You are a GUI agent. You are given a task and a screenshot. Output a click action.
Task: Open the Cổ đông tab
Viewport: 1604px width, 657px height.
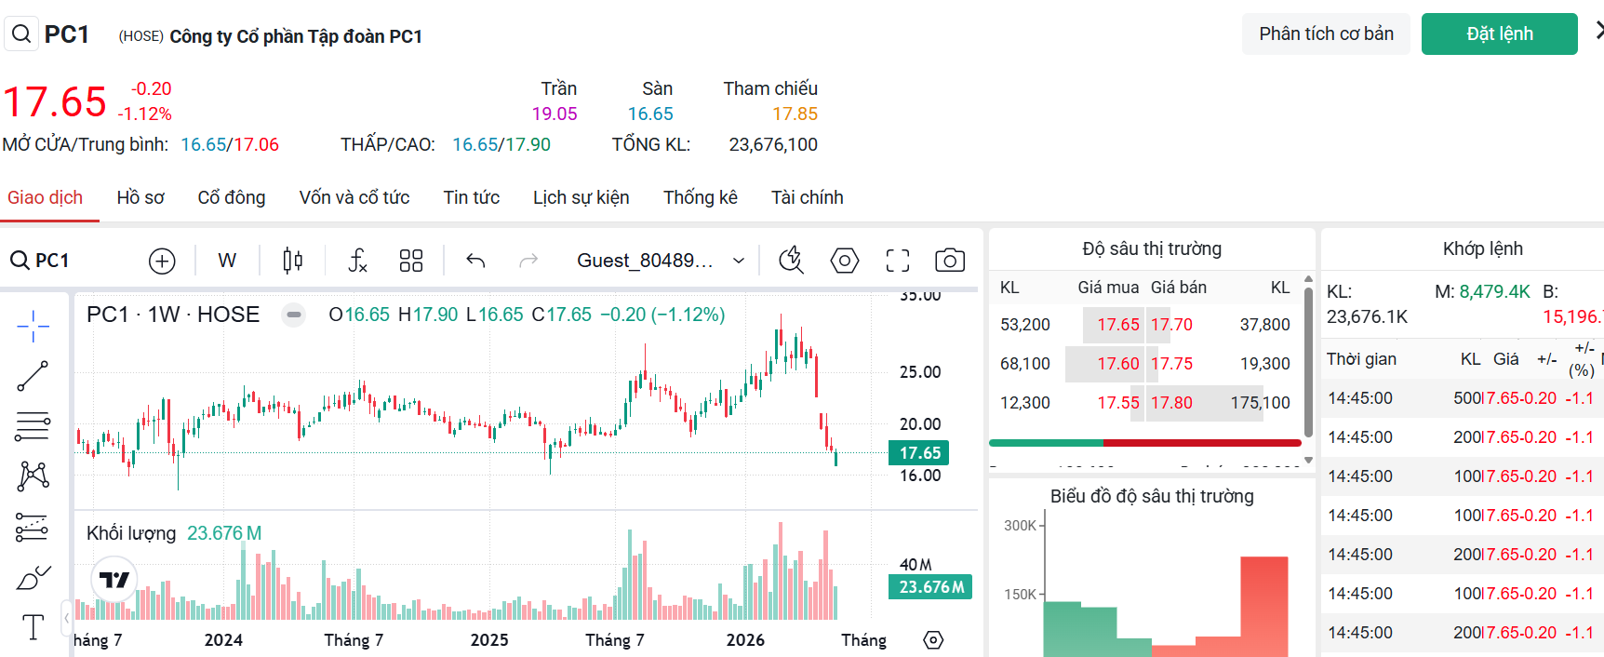click(x=232, y=197)
